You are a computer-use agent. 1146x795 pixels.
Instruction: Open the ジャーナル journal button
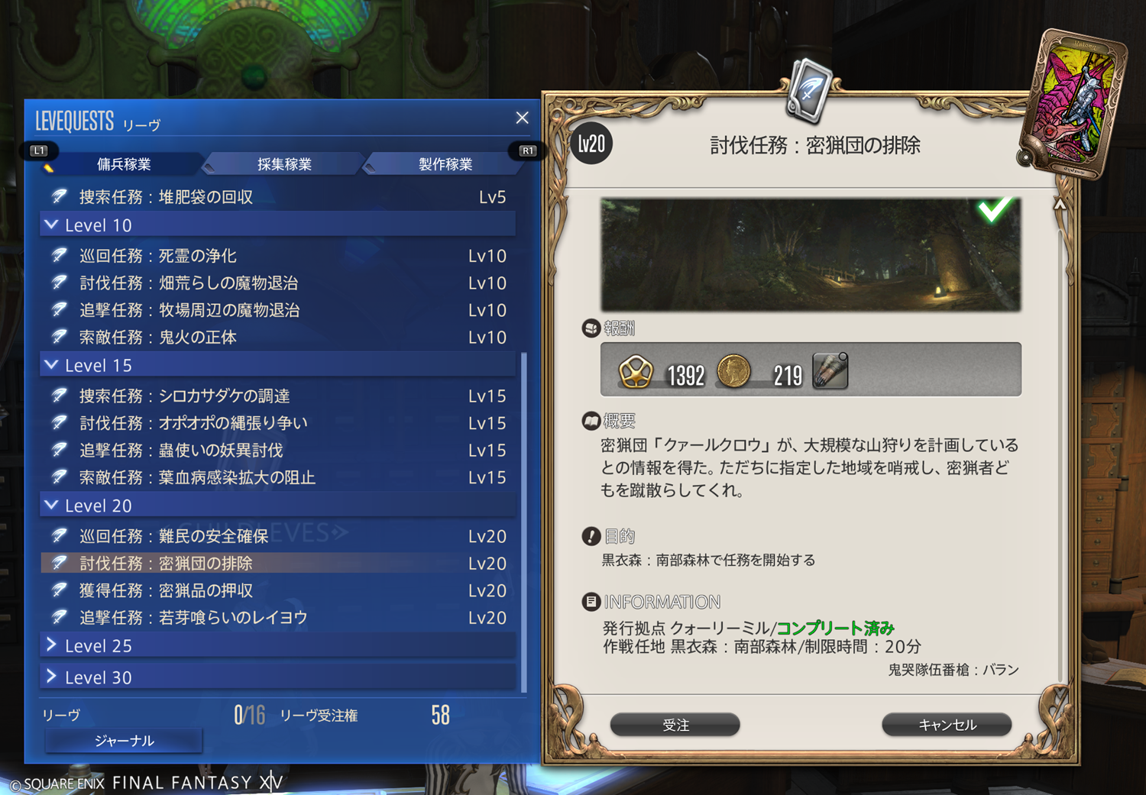124,741
